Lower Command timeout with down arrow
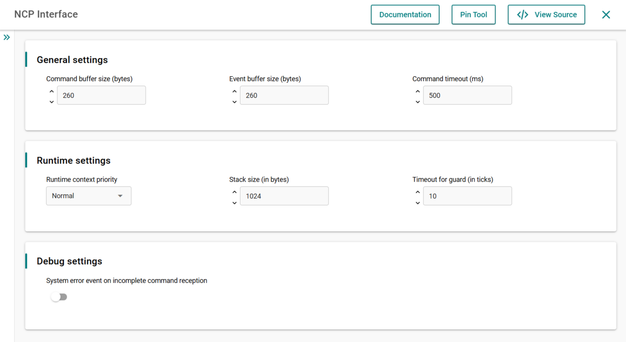This screenshot has width=626, height=342. click(418, 102)
